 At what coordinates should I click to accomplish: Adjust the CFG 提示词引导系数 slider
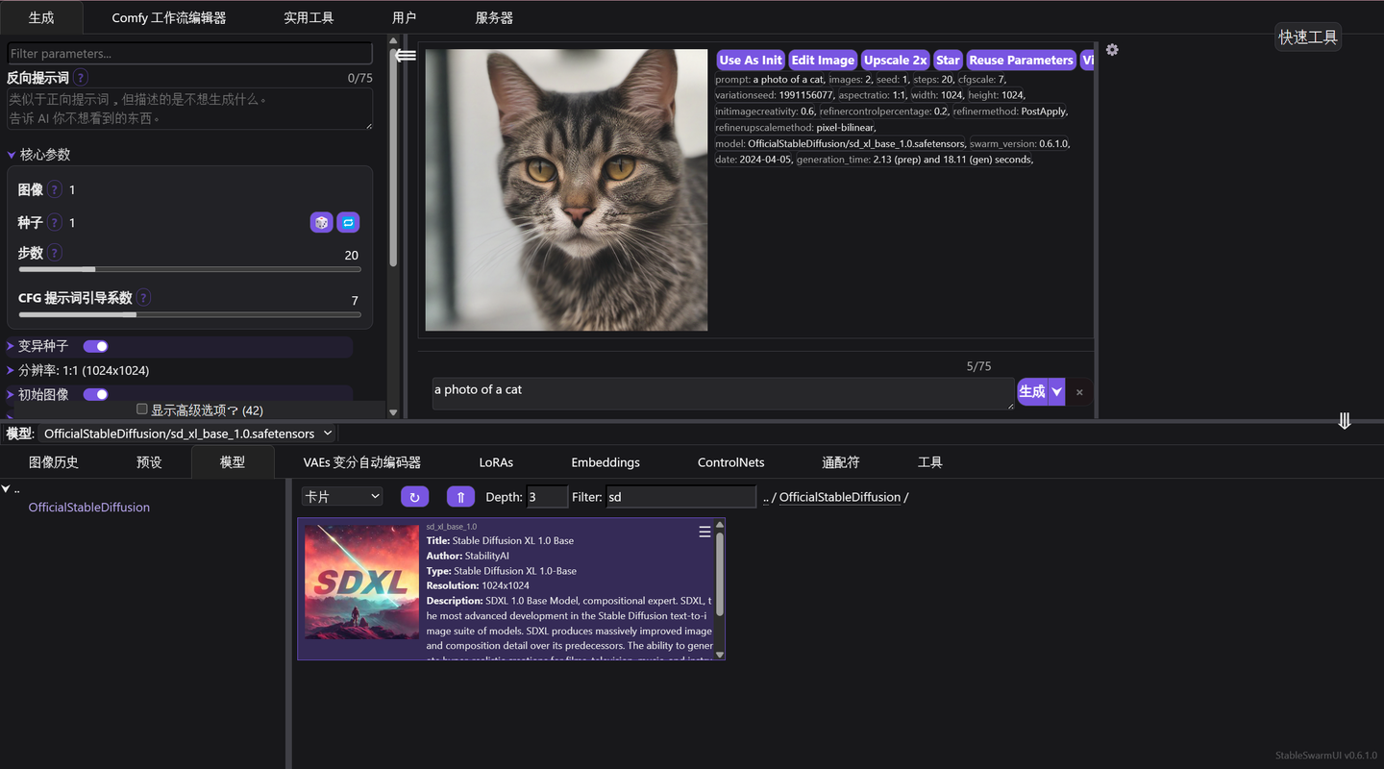(x=189, y=314)
